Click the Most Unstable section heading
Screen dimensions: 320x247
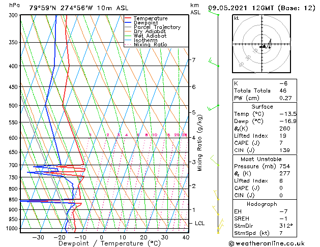261,159
